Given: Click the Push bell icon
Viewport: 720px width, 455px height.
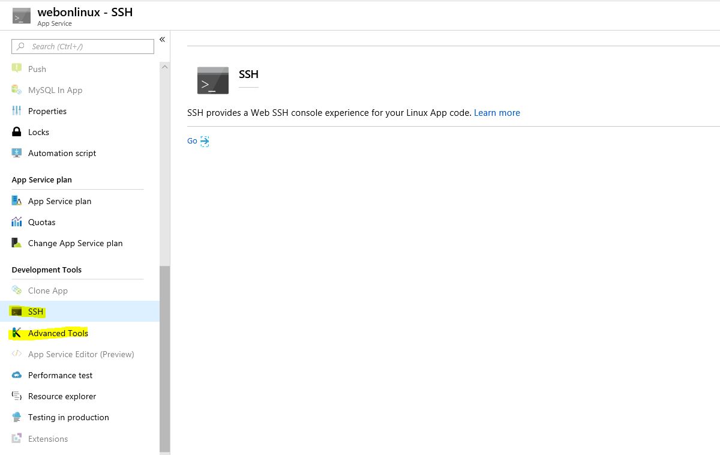Looking at the screenshot, I should click(17, 68).
